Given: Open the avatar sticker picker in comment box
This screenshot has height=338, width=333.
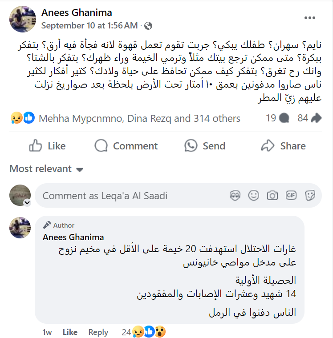Looking at the screenshot, I should pyautogui.click(x=235, y=195).
